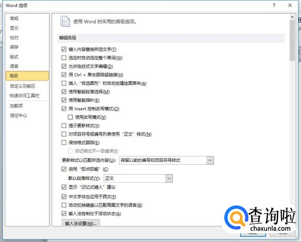This screenshot has height=242, width=301.
Task: Open the 显示 category
Action: click(x=14, y=28)
